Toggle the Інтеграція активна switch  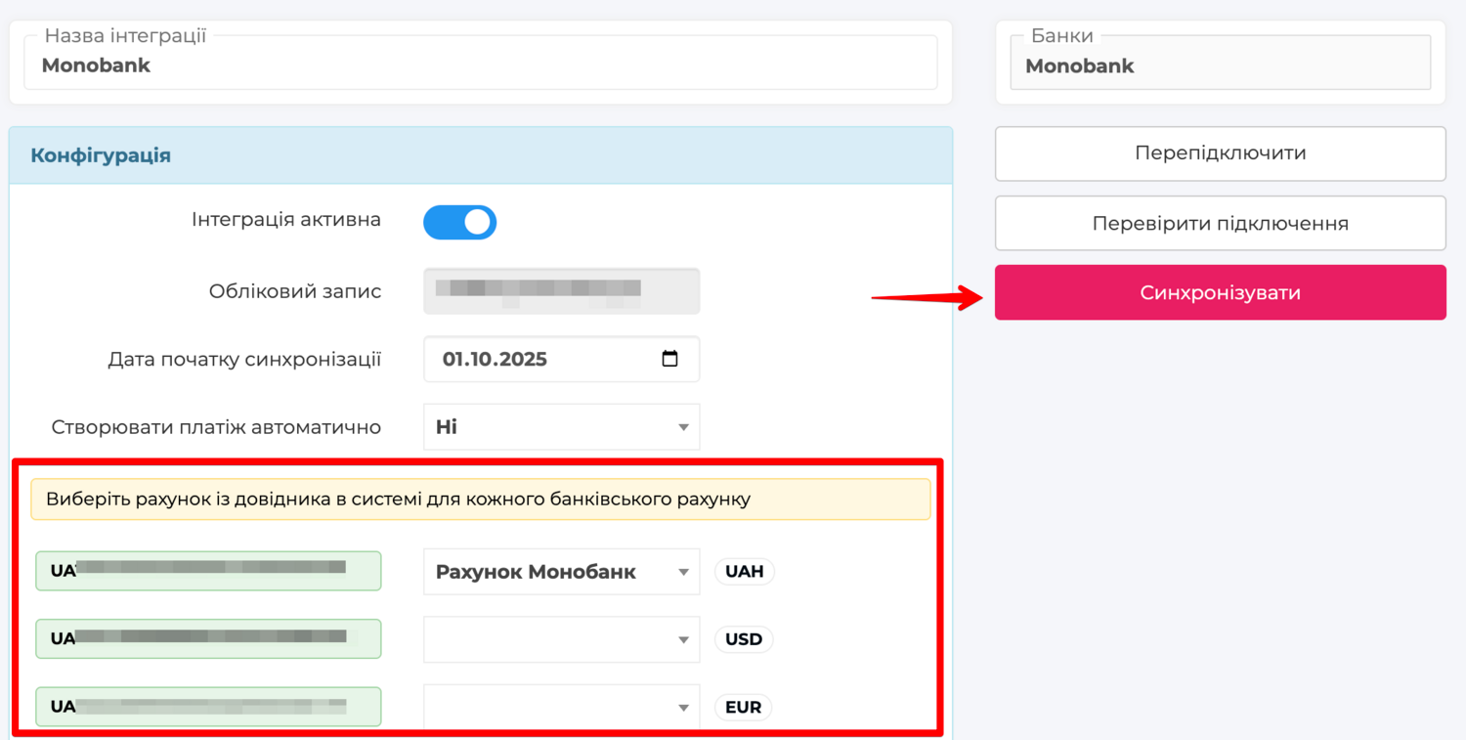point(459,223)
